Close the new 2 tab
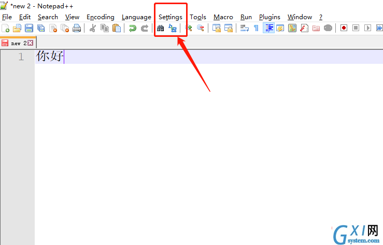 pyautogui.click(x=30, y=43)
